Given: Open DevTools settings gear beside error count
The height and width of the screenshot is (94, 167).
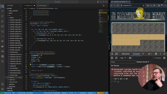Looking at the screenshot, I should [156, 54].
